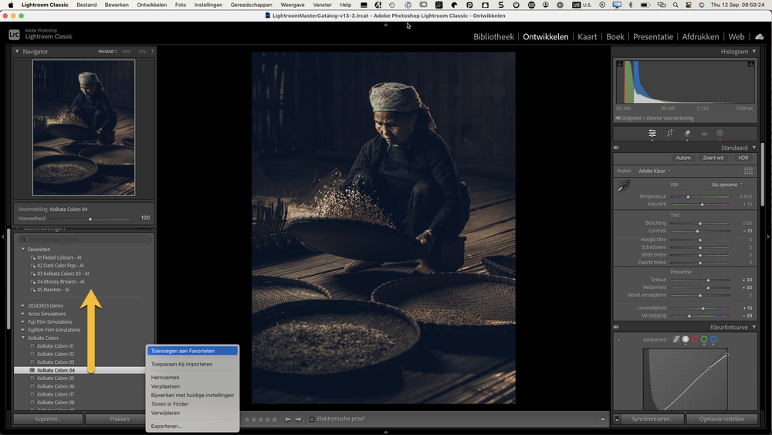
Task: Select the Edit sliders tool icon
Action: click(x=652, y=133)
